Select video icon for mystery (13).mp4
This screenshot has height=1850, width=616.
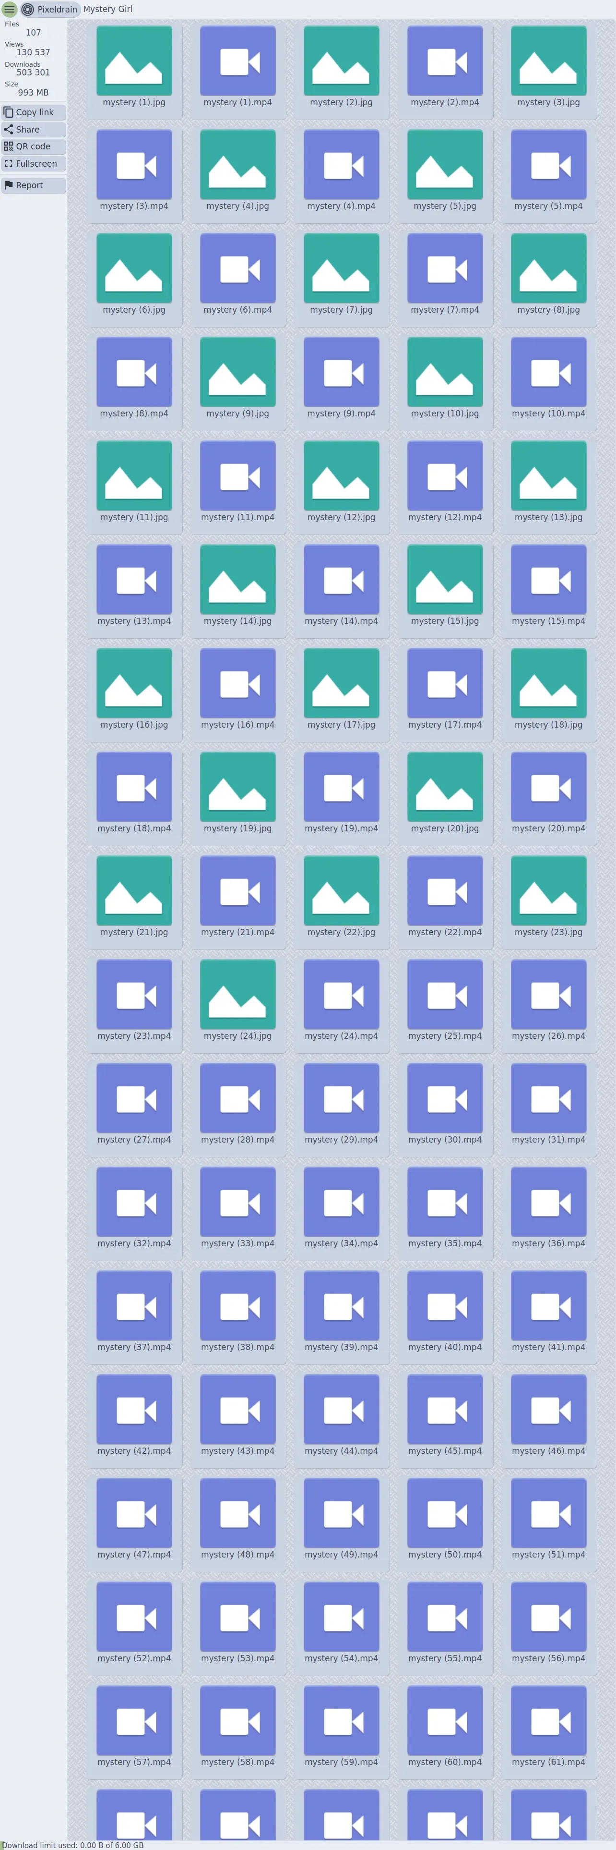coord(134,580)
